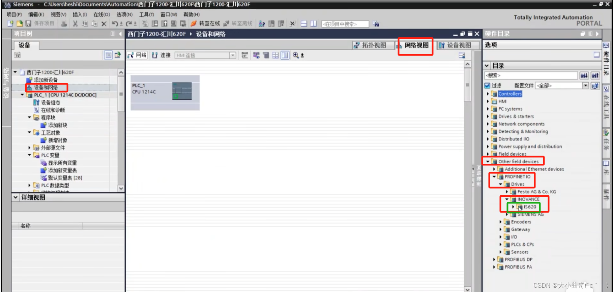Viewport: 613px width, 292px height.
Task: Expand the Drives & starters folder
Action: tap(488, 117)
